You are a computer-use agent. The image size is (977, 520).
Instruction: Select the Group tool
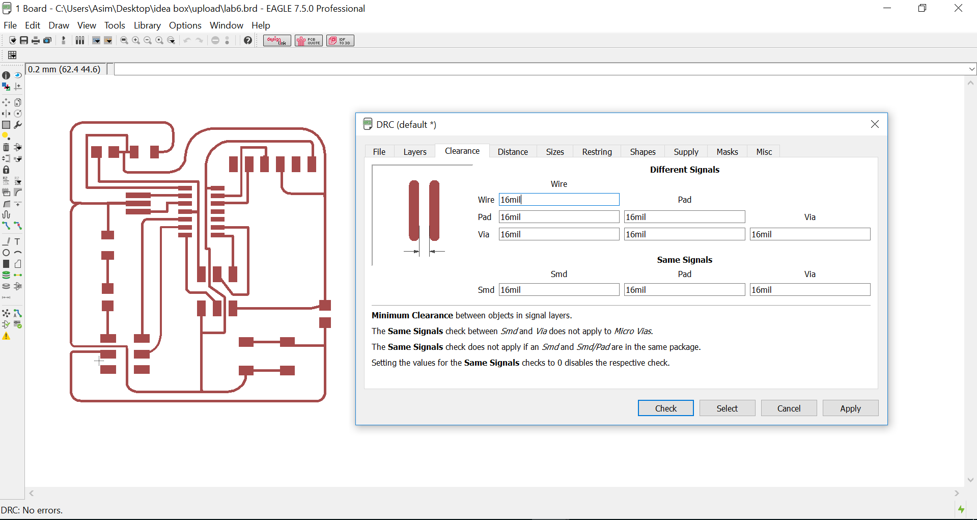coord(6,125)
